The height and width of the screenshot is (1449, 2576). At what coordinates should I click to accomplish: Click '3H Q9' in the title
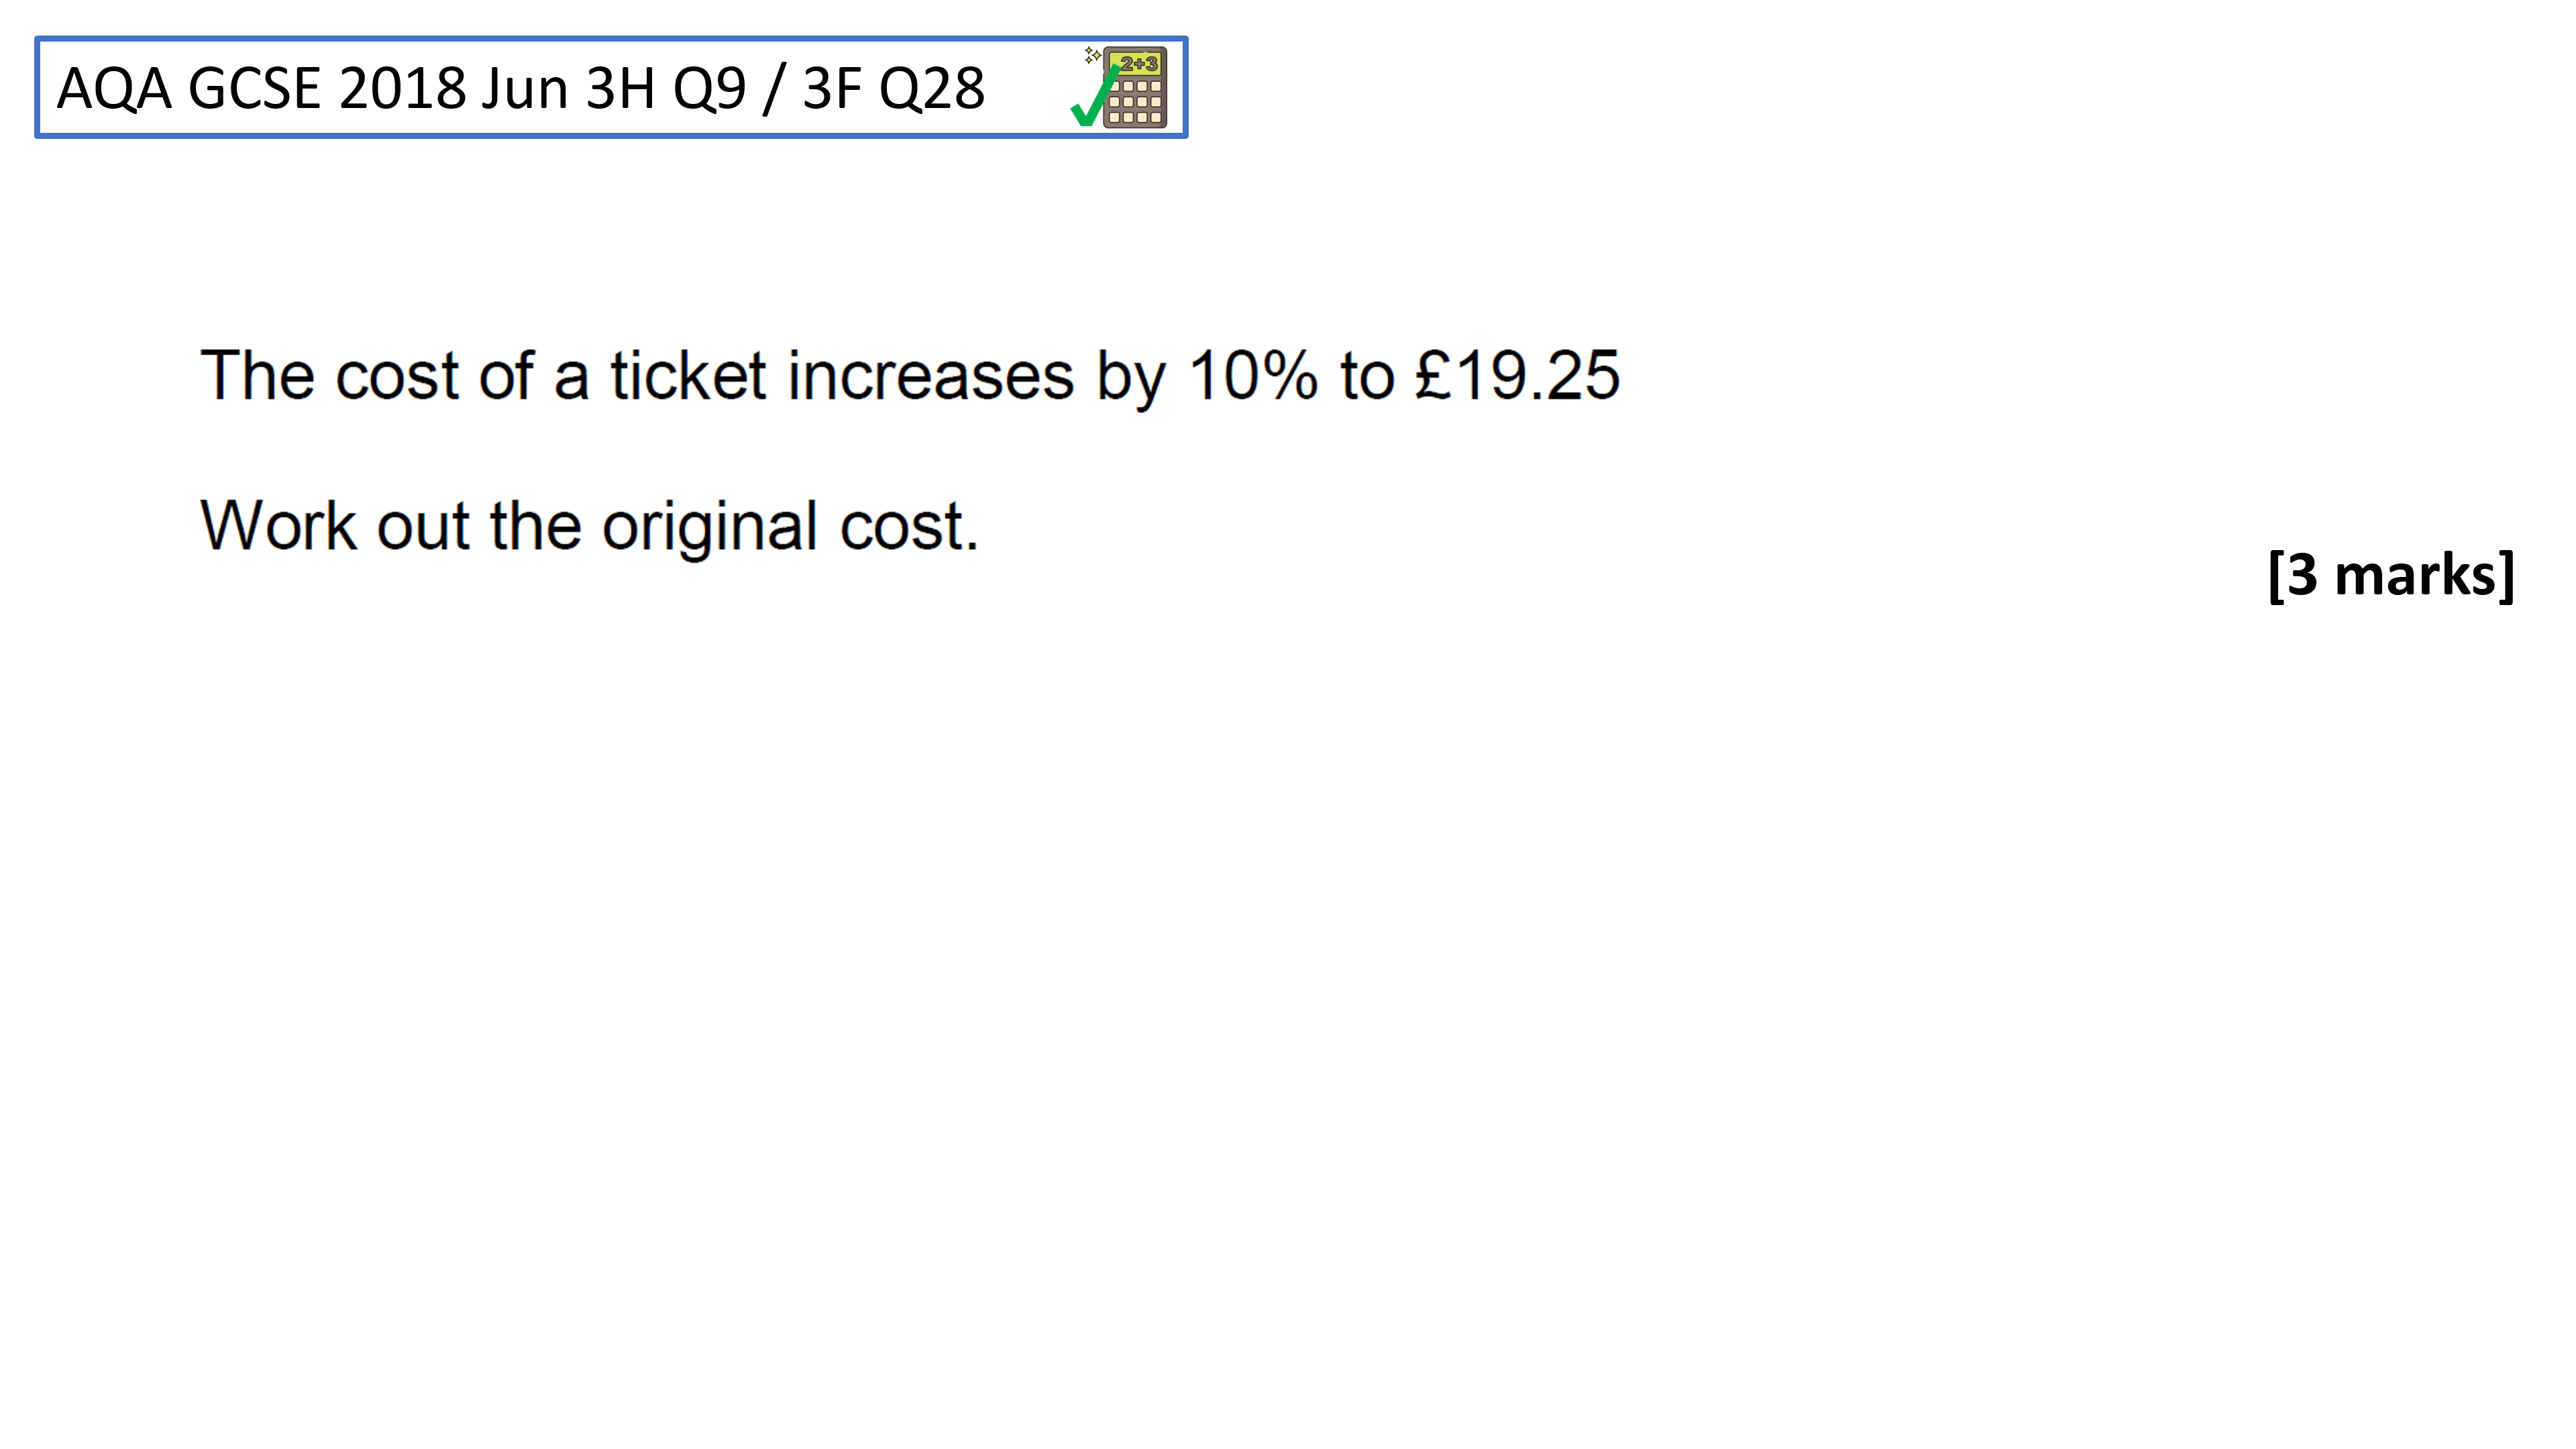(x=666, y=88)
